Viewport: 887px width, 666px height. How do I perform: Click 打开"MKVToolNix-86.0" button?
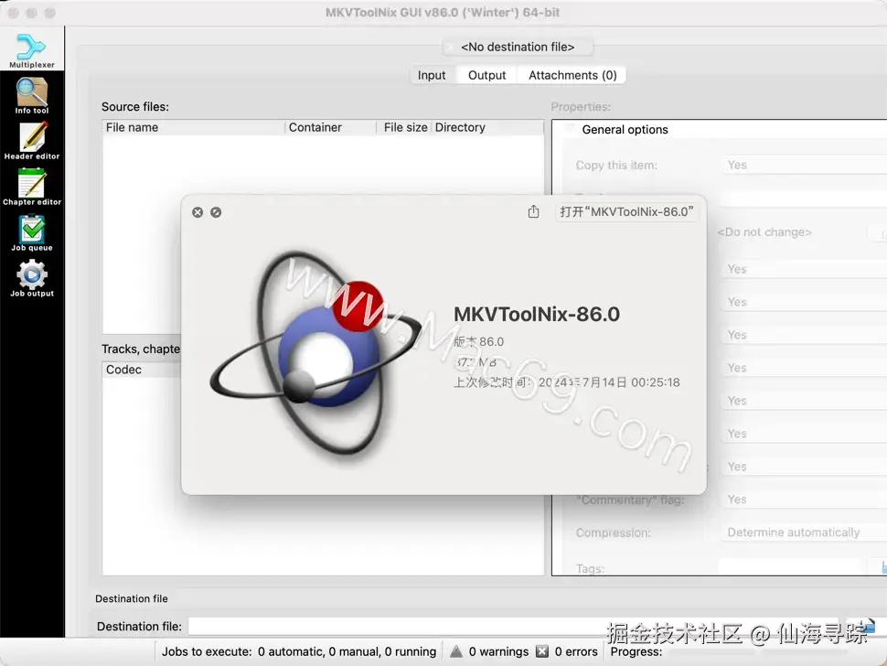tap(626, 211)
